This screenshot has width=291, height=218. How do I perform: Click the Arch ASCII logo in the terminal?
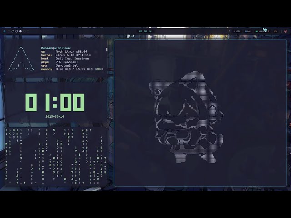[x=21, y=59]
